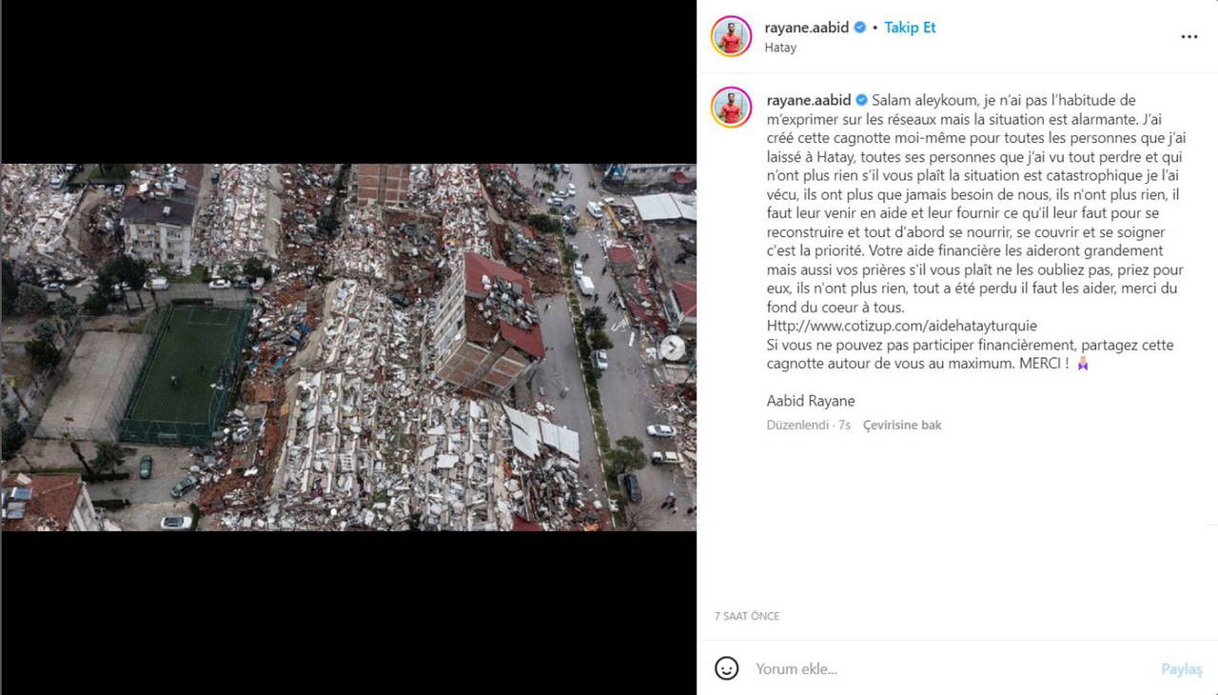Image resolution: width=1218 pixels, height=695 pixels.
Task: Open the emoji picker in comment box
Action: click(726, 668)
